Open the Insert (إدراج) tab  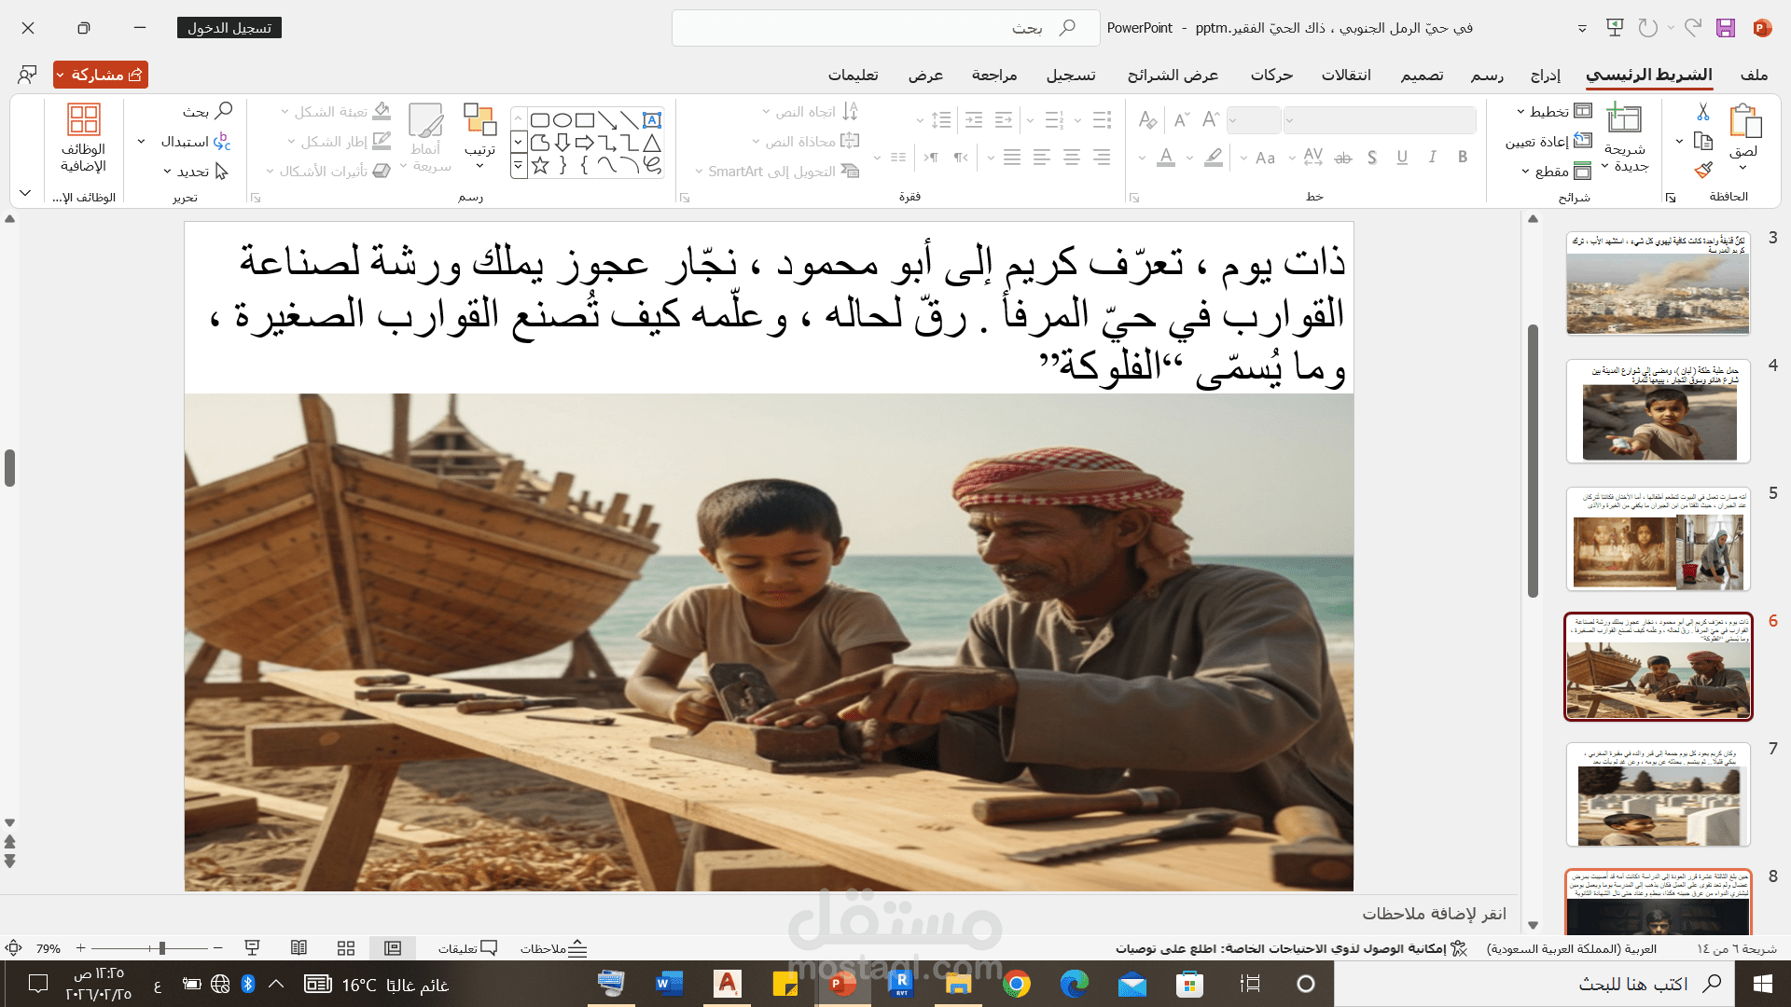point(1545,75)
